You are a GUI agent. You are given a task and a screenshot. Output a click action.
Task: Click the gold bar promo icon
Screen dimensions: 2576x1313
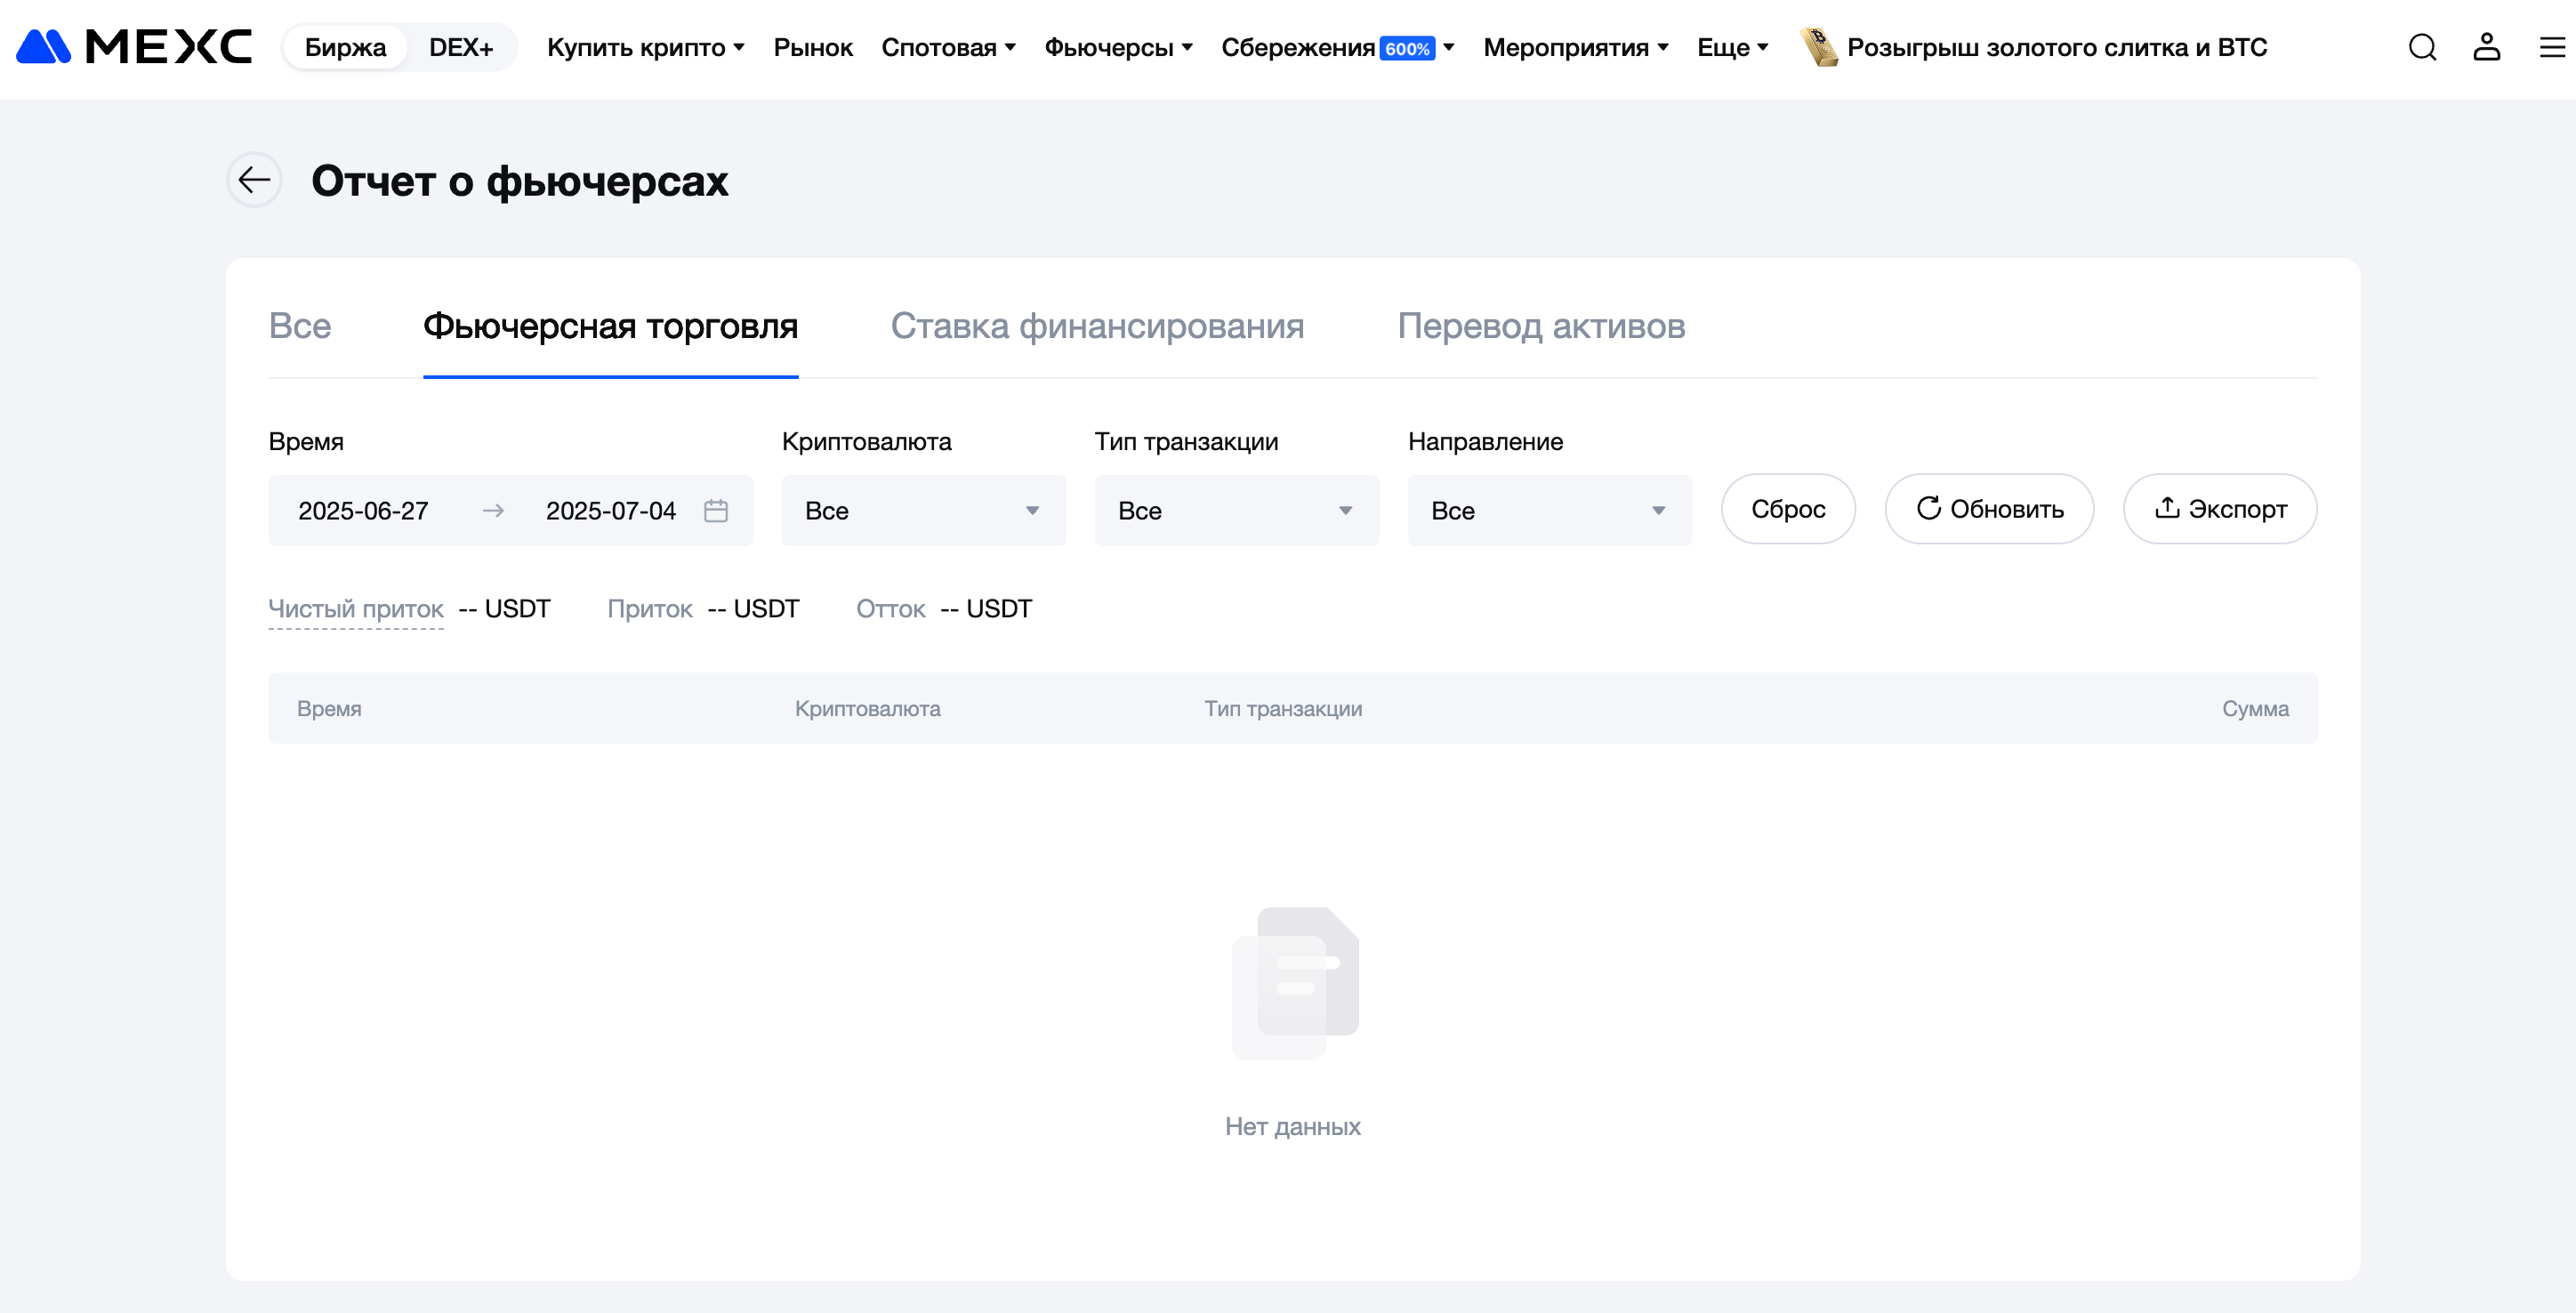point(1818,47)
